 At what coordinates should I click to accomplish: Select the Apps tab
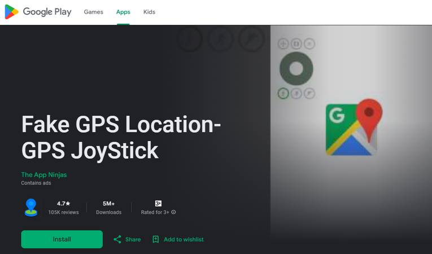[x=123, y=12]
